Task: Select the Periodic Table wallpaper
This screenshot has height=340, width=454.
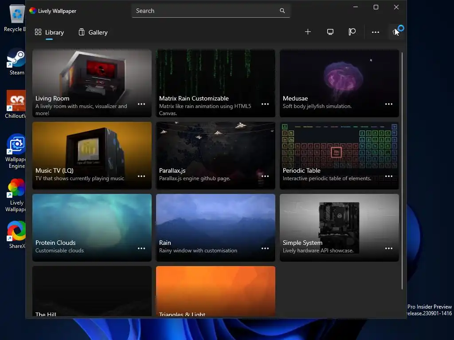Action: [339, 155]
